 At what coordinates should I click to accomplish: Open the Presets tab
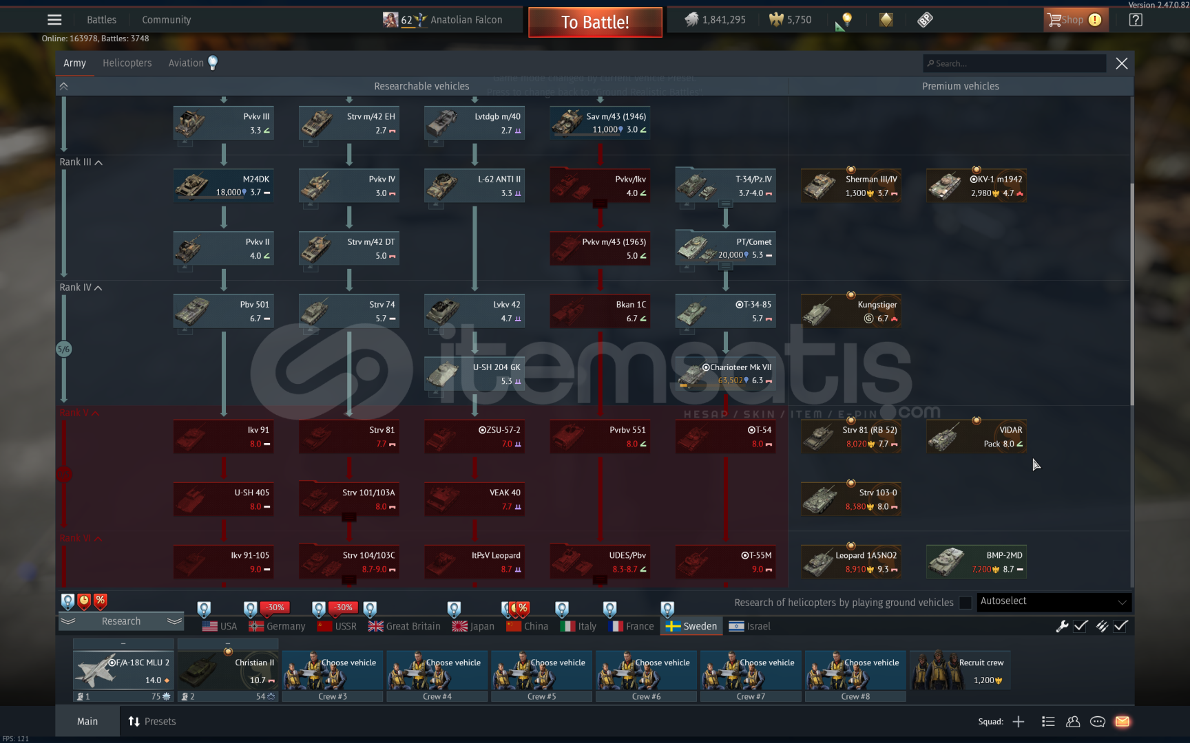(152, 722)
